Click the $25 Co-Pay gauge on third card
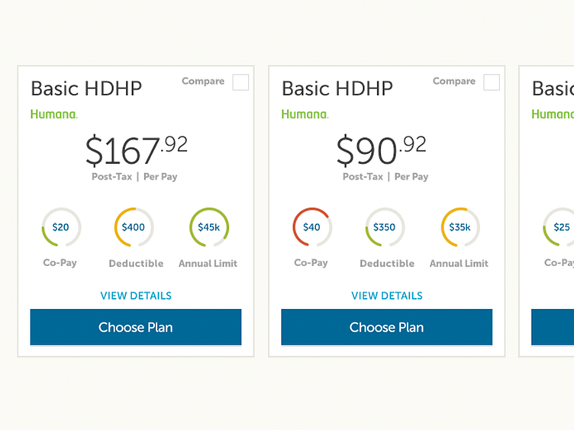Viewport: 574px width, 430px height. [561, 227]
